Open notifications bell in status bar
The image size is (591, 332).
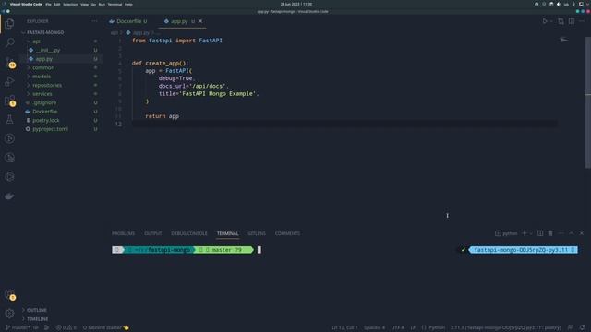click(x=583, y=328)
